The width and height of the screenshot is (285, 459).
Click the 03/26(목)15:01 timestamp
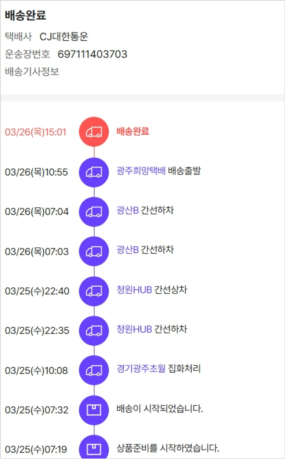click(x=36, y=132)
